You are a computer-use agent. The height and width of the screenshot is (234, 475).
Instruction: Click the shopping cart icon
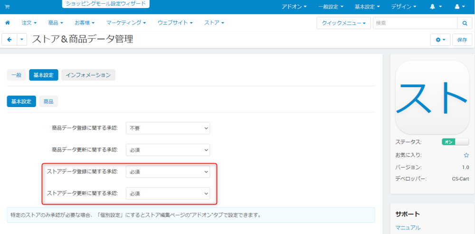(7, 7)
